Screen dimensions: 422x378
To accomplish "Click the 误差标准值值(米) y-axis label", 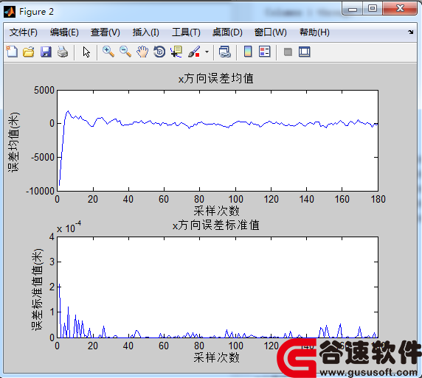I will (x=37, y=290).
